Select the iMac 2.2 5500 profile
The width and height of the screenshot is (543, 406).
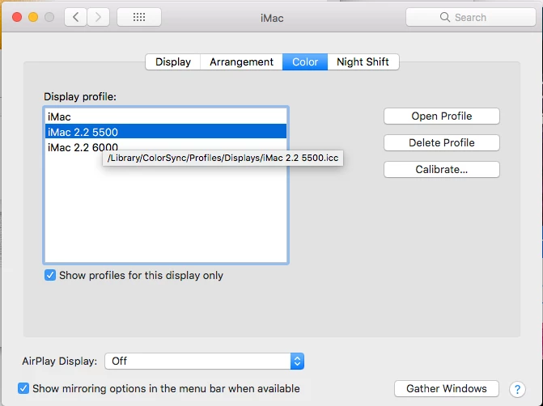pyautogui.click(x=166, y=132)
